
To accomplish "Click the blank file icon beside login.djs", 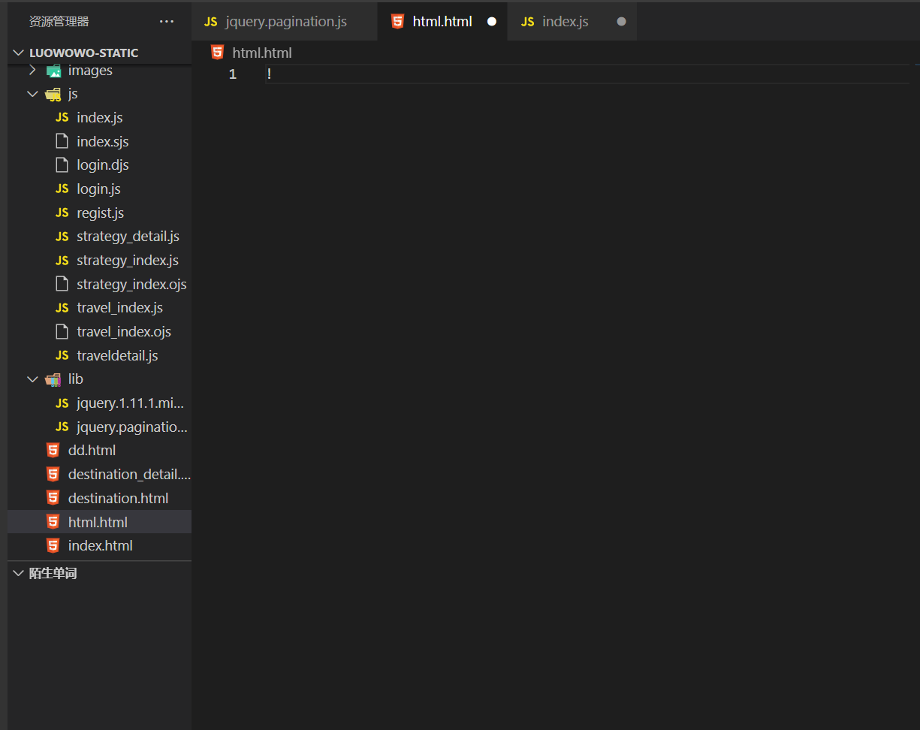I will click(62, 165).
